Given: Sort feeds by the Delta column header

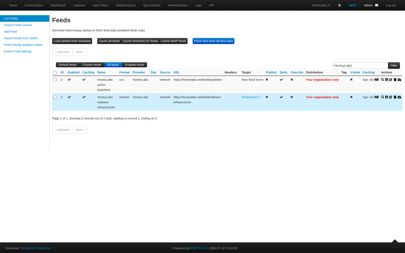Looking at the screenshot, I should pyautogui.click(x=283, y=72).
